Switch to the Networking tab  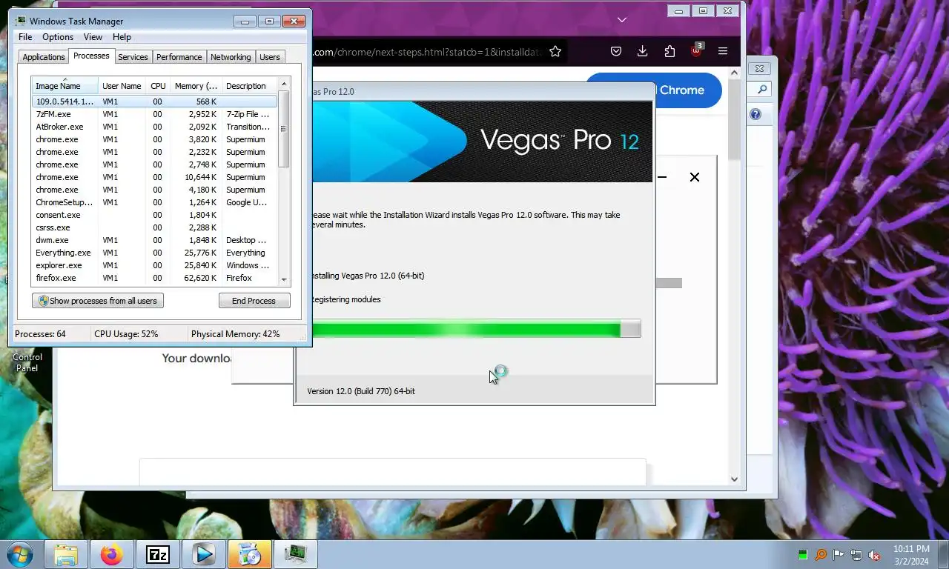(231, 57)
